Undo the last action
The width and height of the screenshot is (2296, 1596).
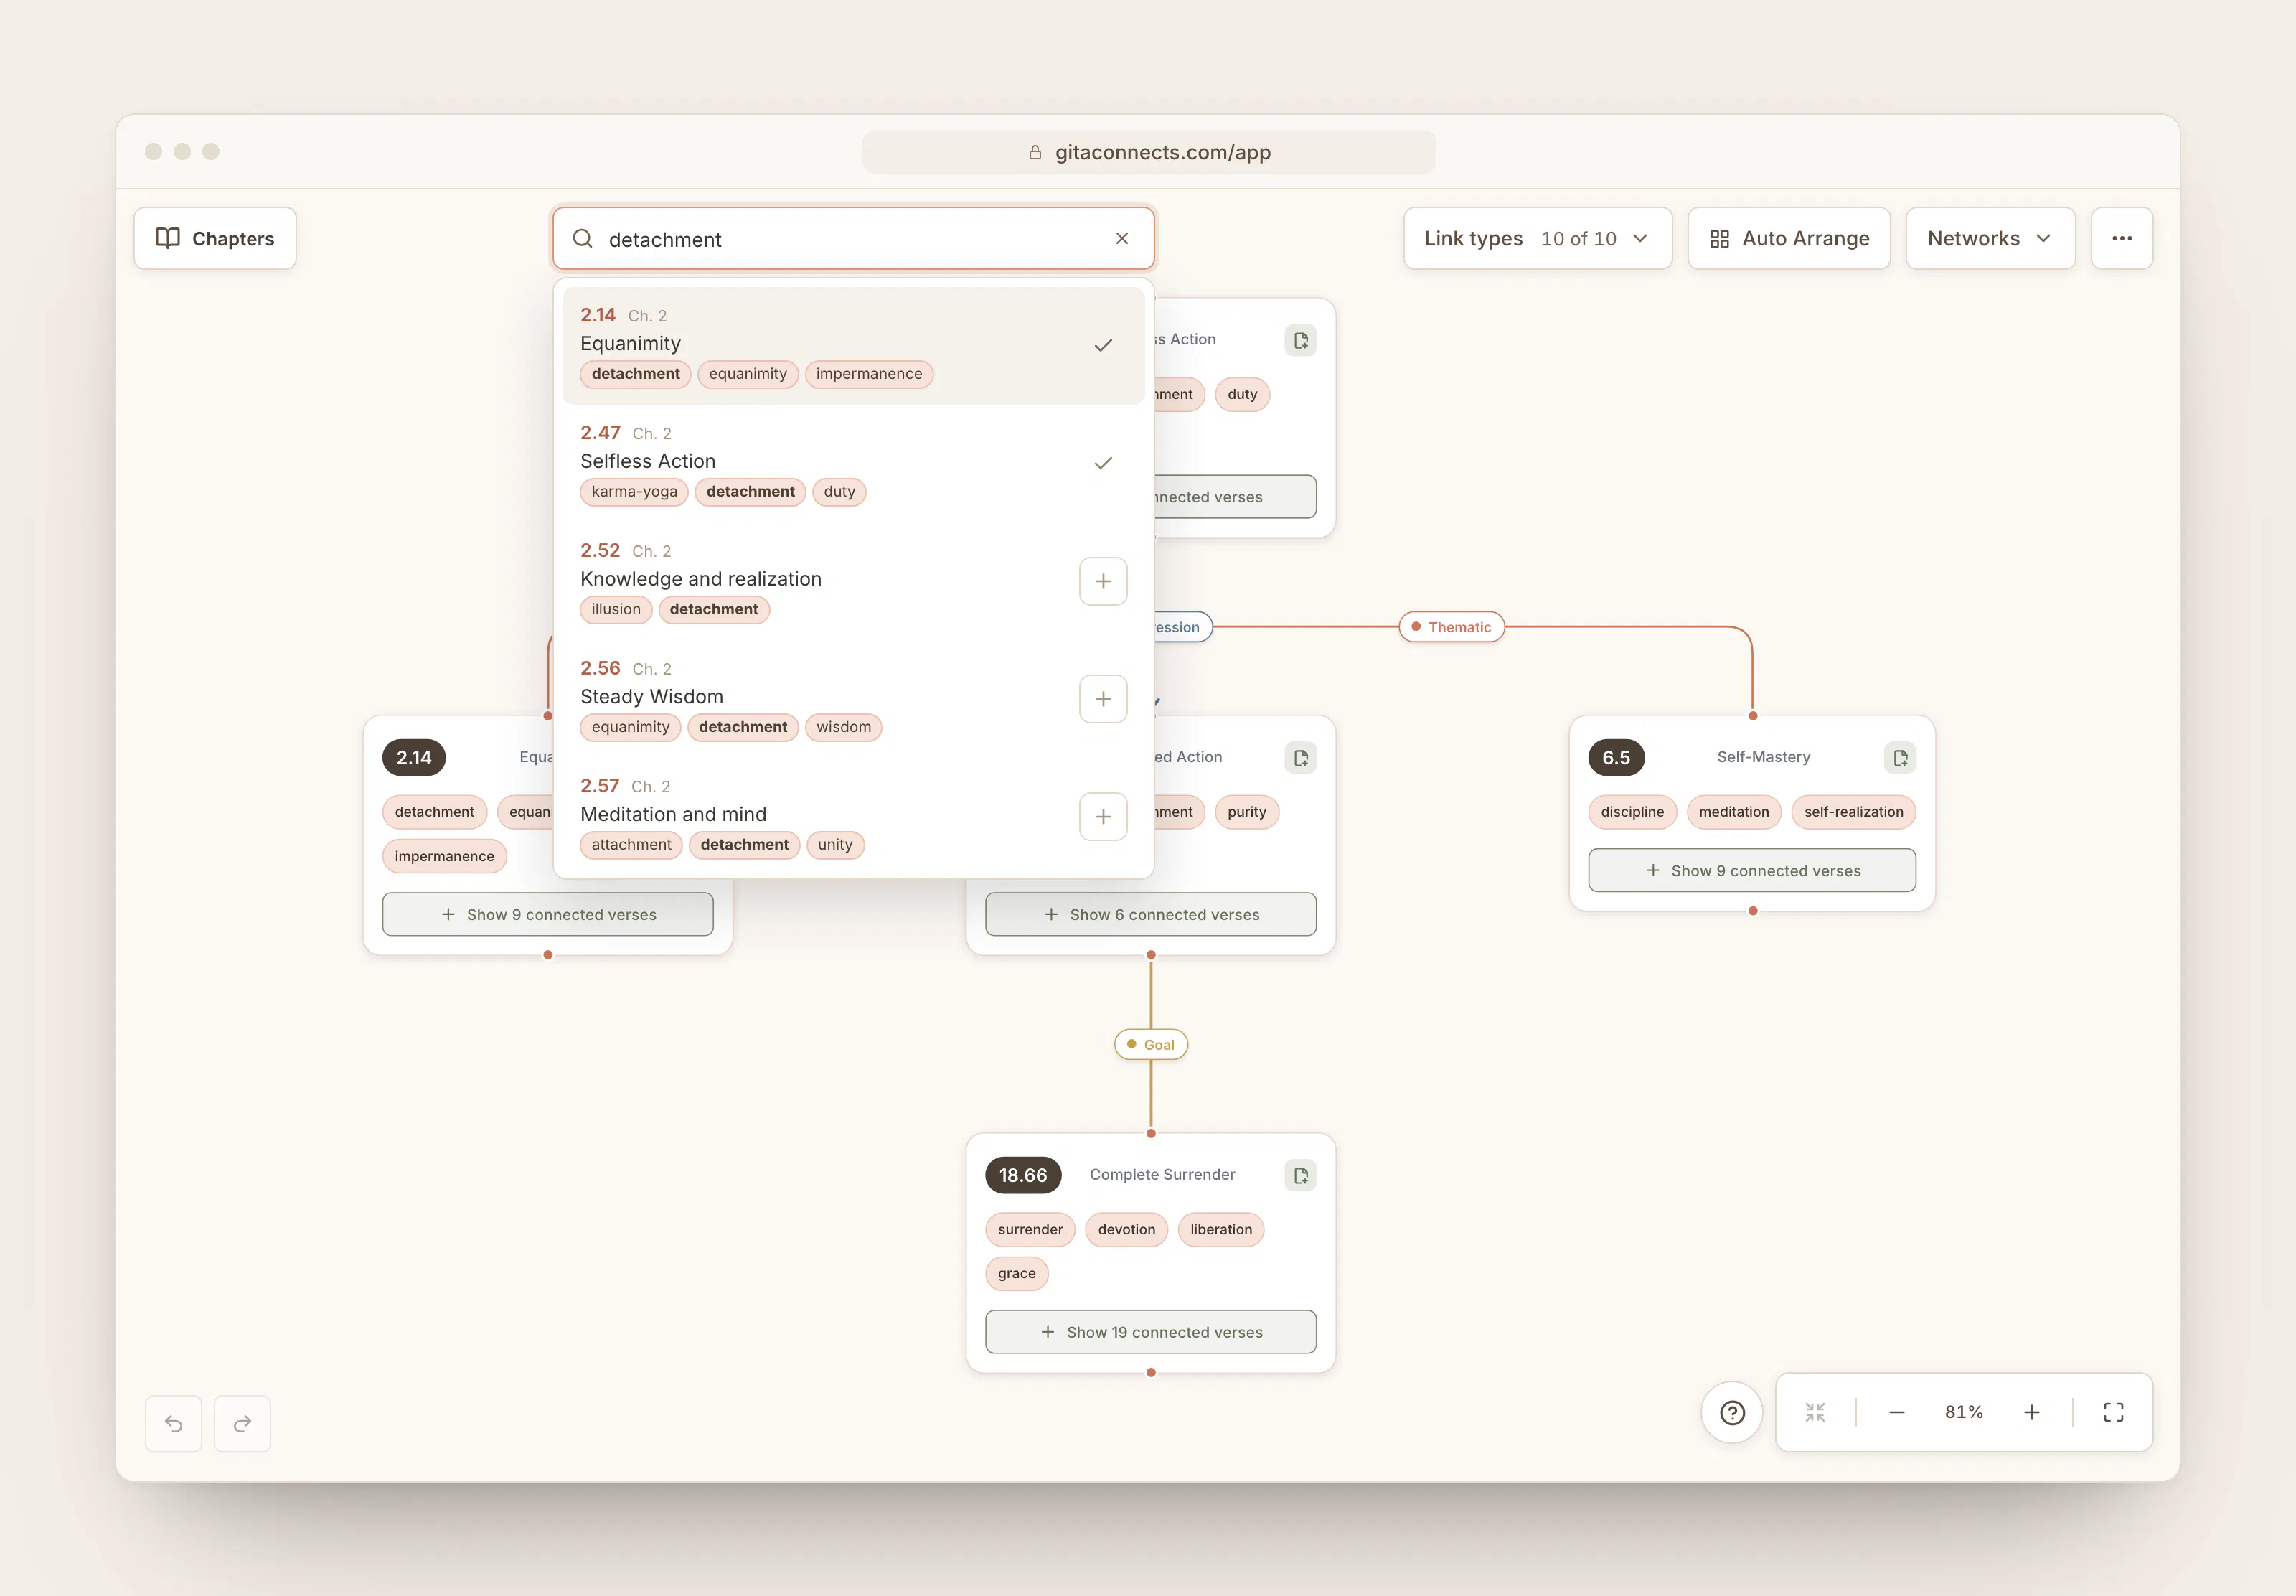click(174, 1423)
